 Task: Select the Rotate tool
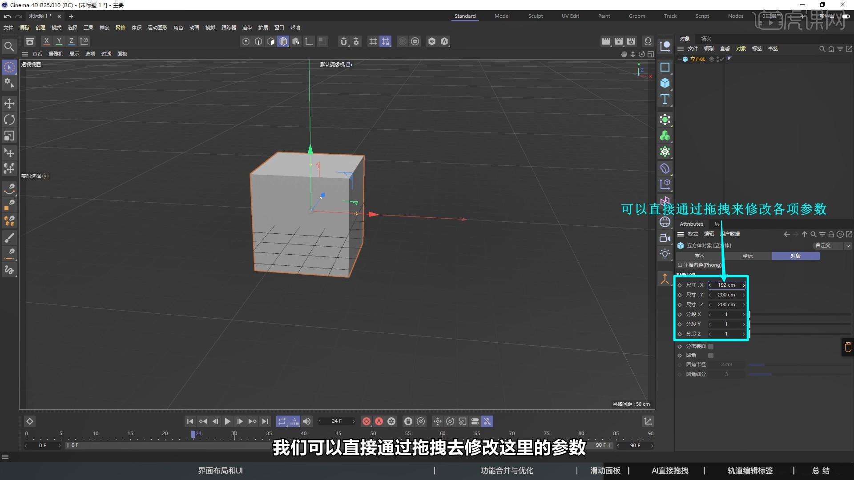coord(9,120)
